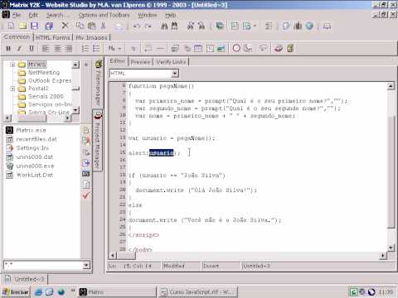Open the Options and Toolbars menu
398x298 pixels.
[104, 15]
